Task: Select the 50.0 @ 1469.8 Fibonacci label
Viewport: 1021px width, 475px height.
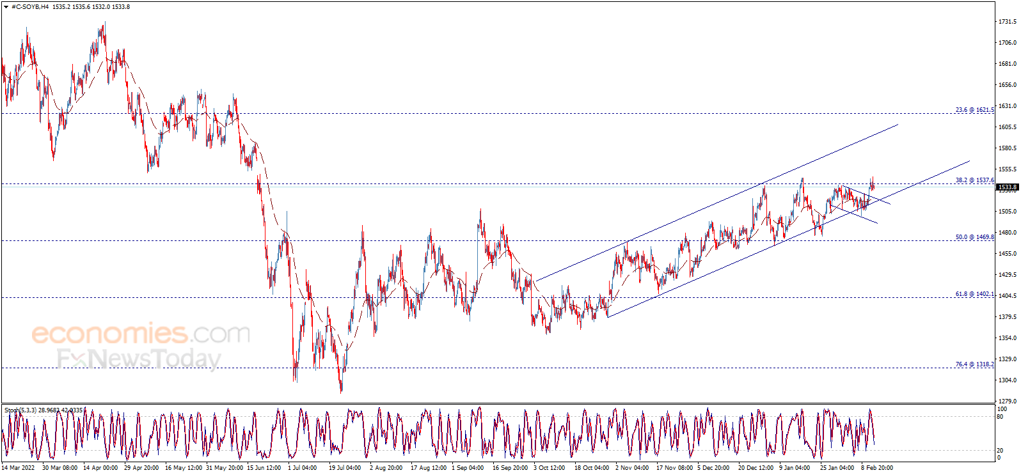Action: tap(975, 237)
